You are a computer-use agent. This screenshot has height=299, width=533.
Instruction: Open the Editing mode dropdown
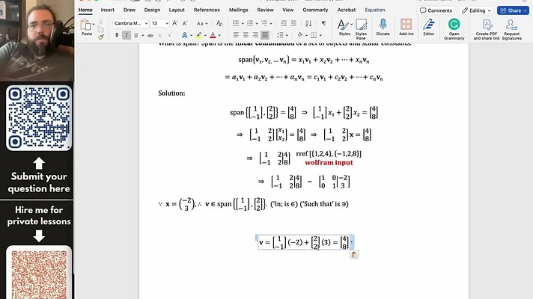[x=476, y=10]
